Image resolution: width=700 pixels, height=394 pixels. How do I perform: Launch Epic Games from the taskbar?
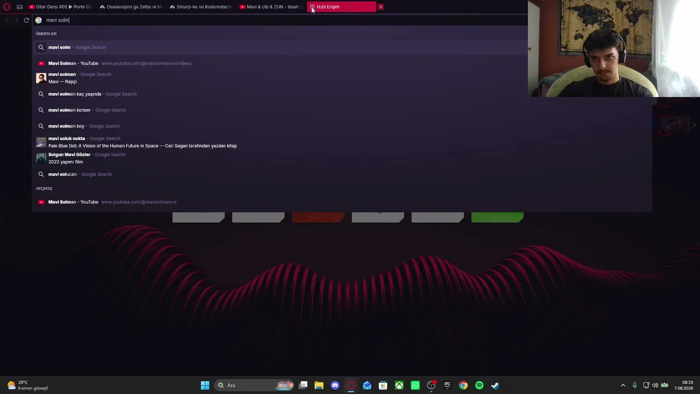point(447,385)
